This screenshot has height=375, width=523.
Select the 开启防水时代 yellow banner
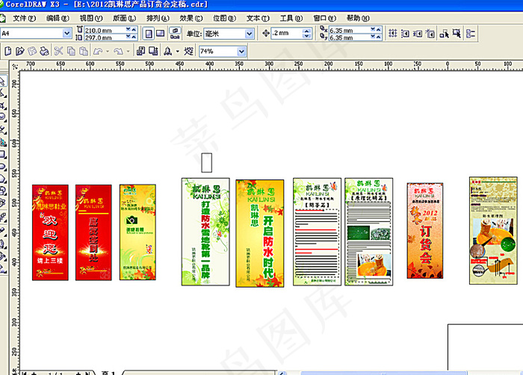[260, 233]
